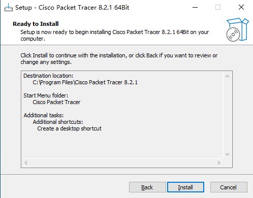The height and width of the screenshot is (198, 253).
Task: Go Back to review settings
Action: click(x=147, y=187)
